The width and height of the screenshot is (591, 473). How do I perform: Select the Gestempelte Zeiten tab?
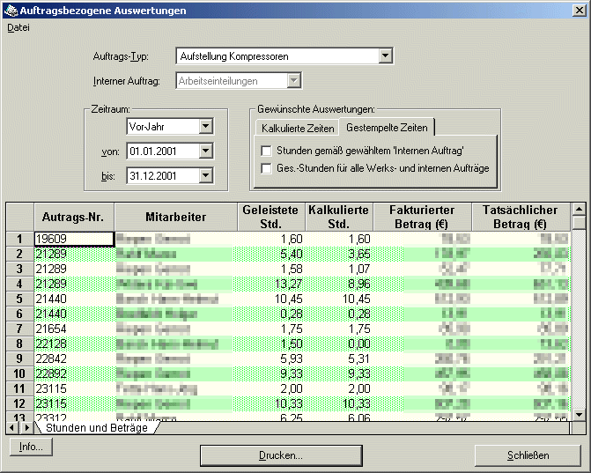387,128
